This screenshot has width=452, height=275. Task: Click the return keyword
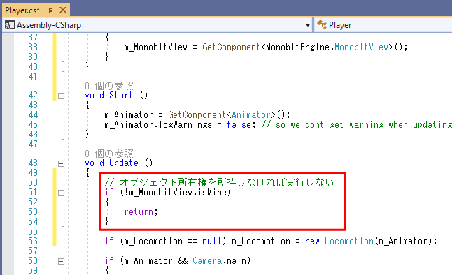[139, 212]
